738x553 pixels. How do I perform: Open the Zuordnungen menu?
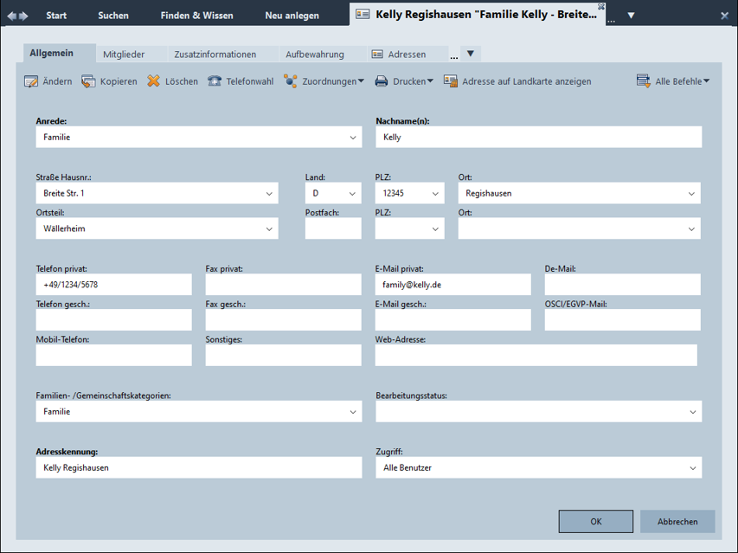point(324,81)
